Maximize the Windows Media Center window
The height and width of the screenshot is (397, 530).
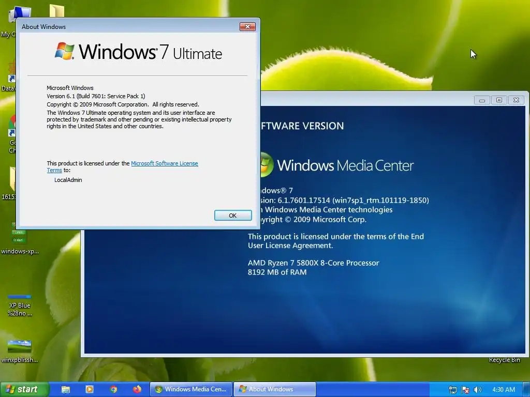click(499, 100)
